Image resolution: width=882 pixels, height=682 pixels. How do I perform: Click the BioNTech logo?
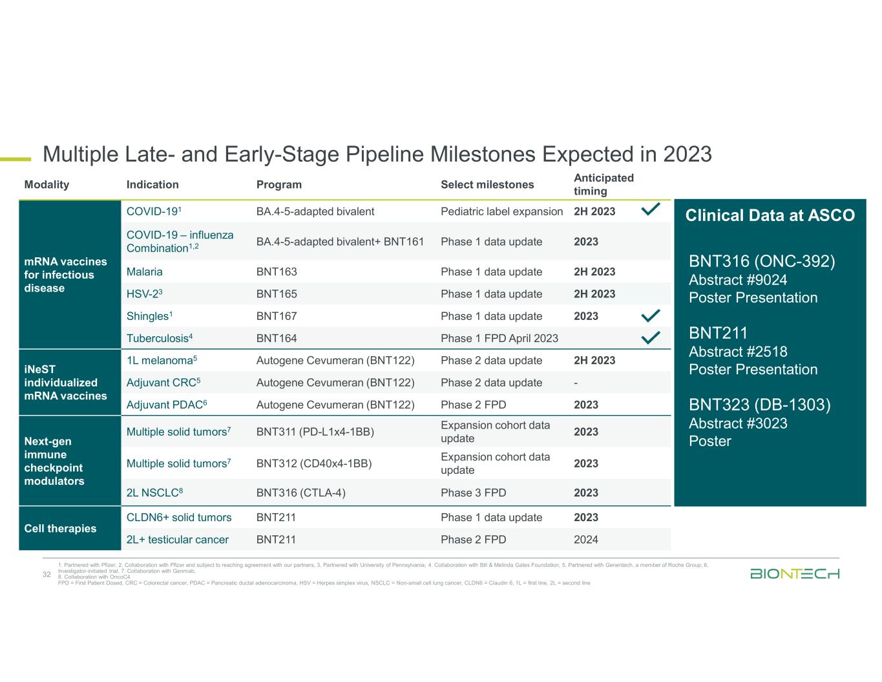tap(795, 573)
